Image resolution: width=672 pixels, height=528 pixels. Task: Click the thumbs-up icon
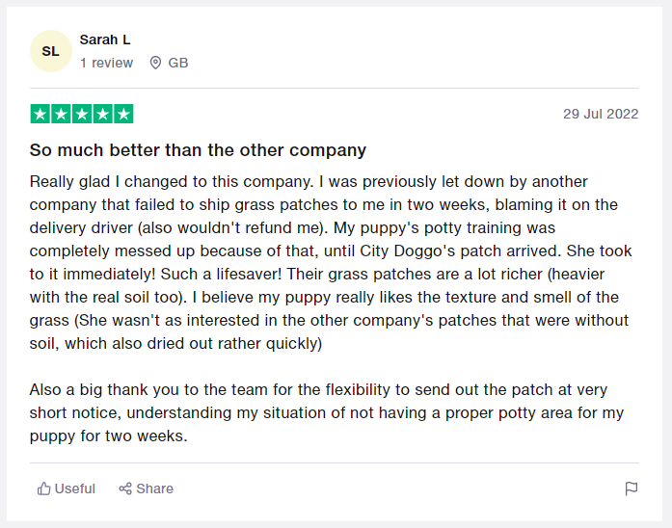point(43,488)
